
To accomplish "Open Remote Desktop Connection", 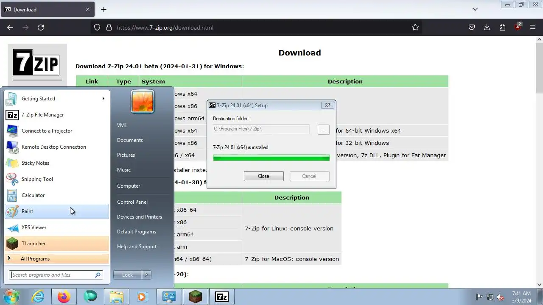I will click(x=56, y=147).
